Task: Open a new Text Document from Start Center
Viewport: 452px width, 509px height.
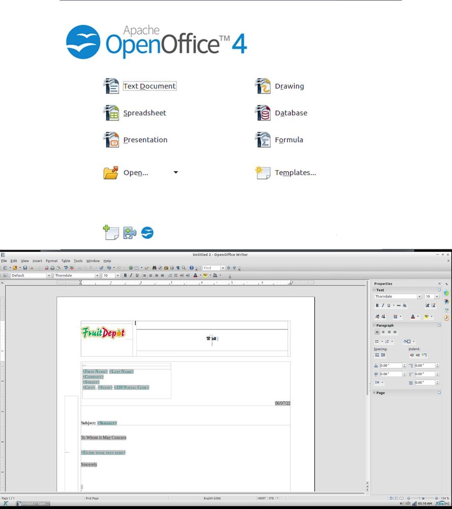Action: 140,86
